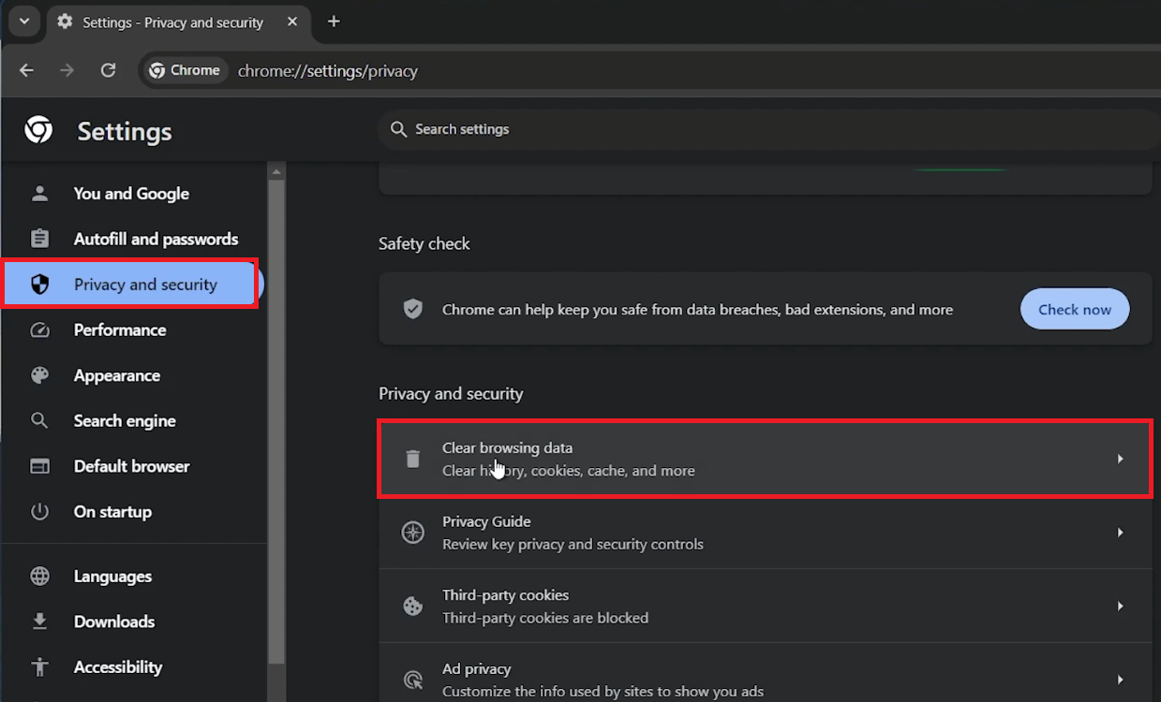The image size is (1161, 702).
Task: Open a new tab with plus button
Action: 334,22
